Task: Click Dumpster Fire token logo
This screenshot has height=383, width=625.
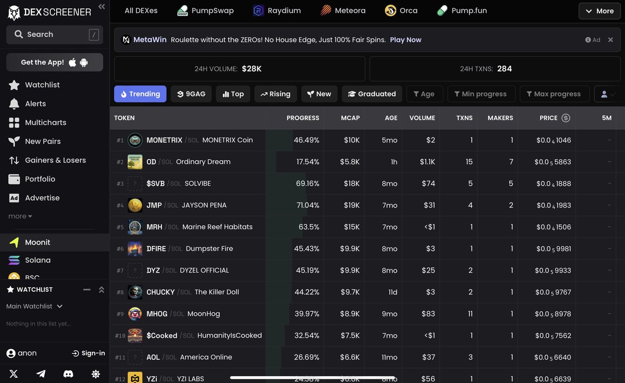Action: coord(135,249)
